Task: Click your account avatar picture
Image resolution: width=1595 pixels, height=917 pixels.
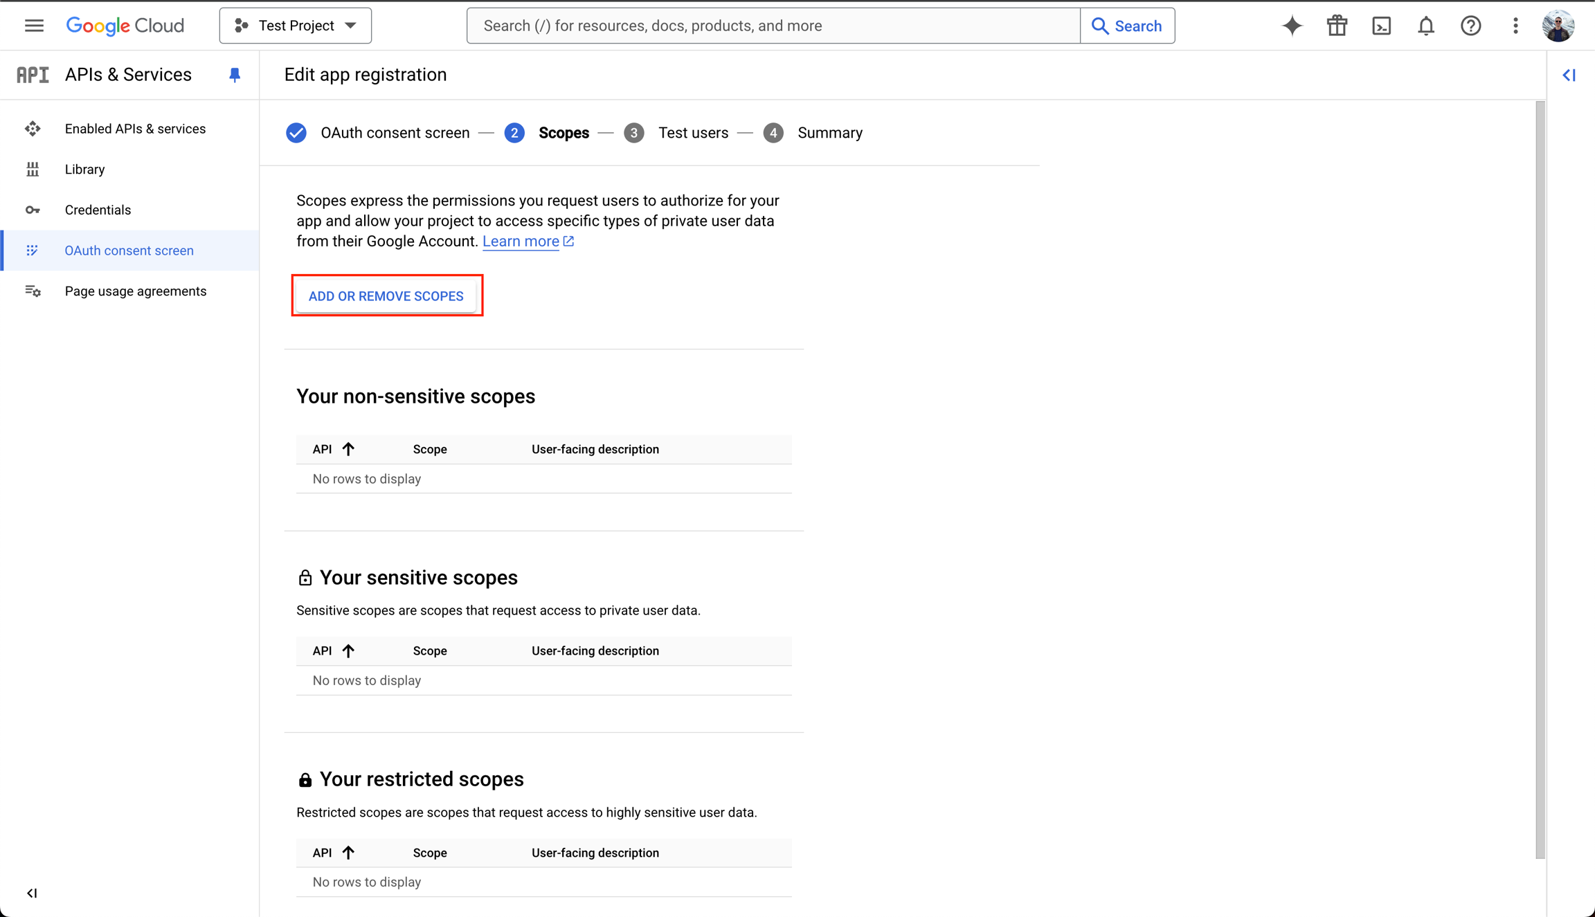Action: pyautogui.click(x=1559, y=25)
